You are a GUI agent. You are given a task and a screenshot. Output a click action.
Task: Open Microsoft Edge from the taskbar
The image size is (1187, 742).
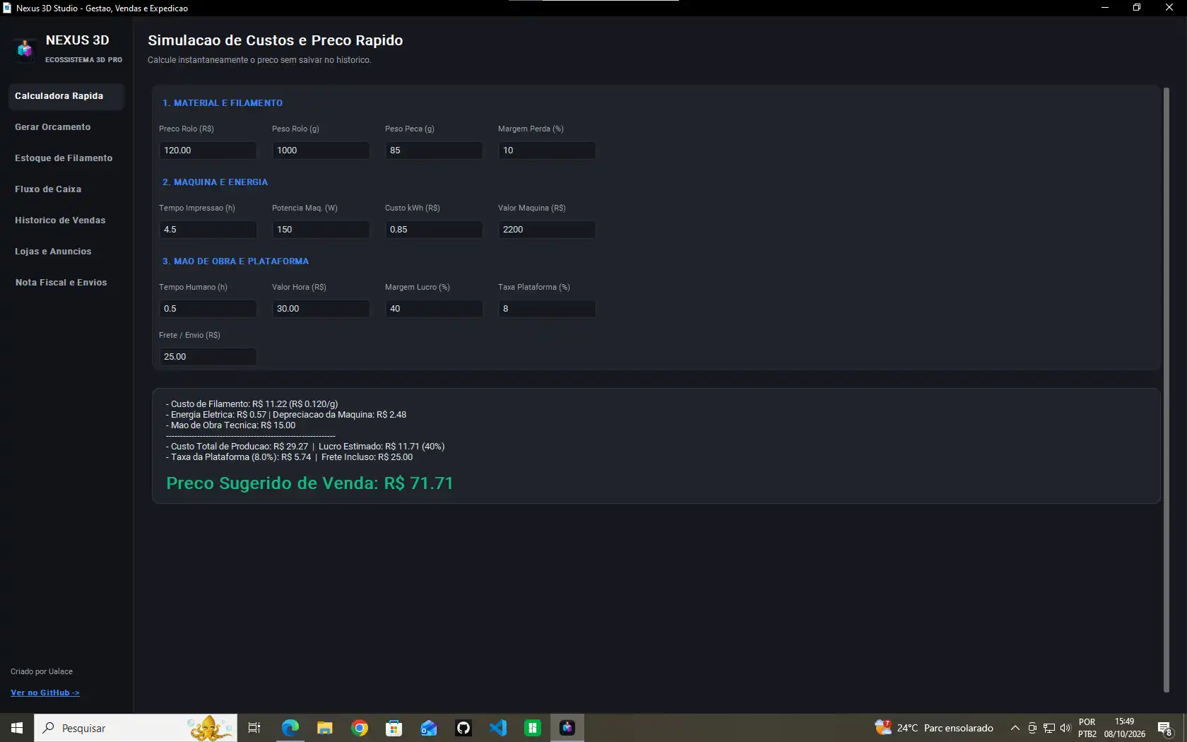click(x=290, y=728)
